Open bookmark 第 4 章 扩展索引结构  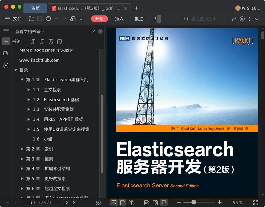[x=48, y=169]
